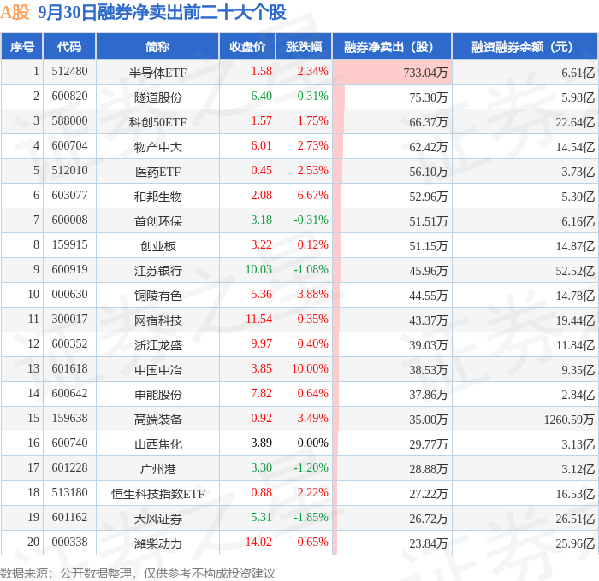Click the 高端装备 name cell
The width and height of the screenshot is (599, 581).
pyautogui.click(x=157, y=420)
